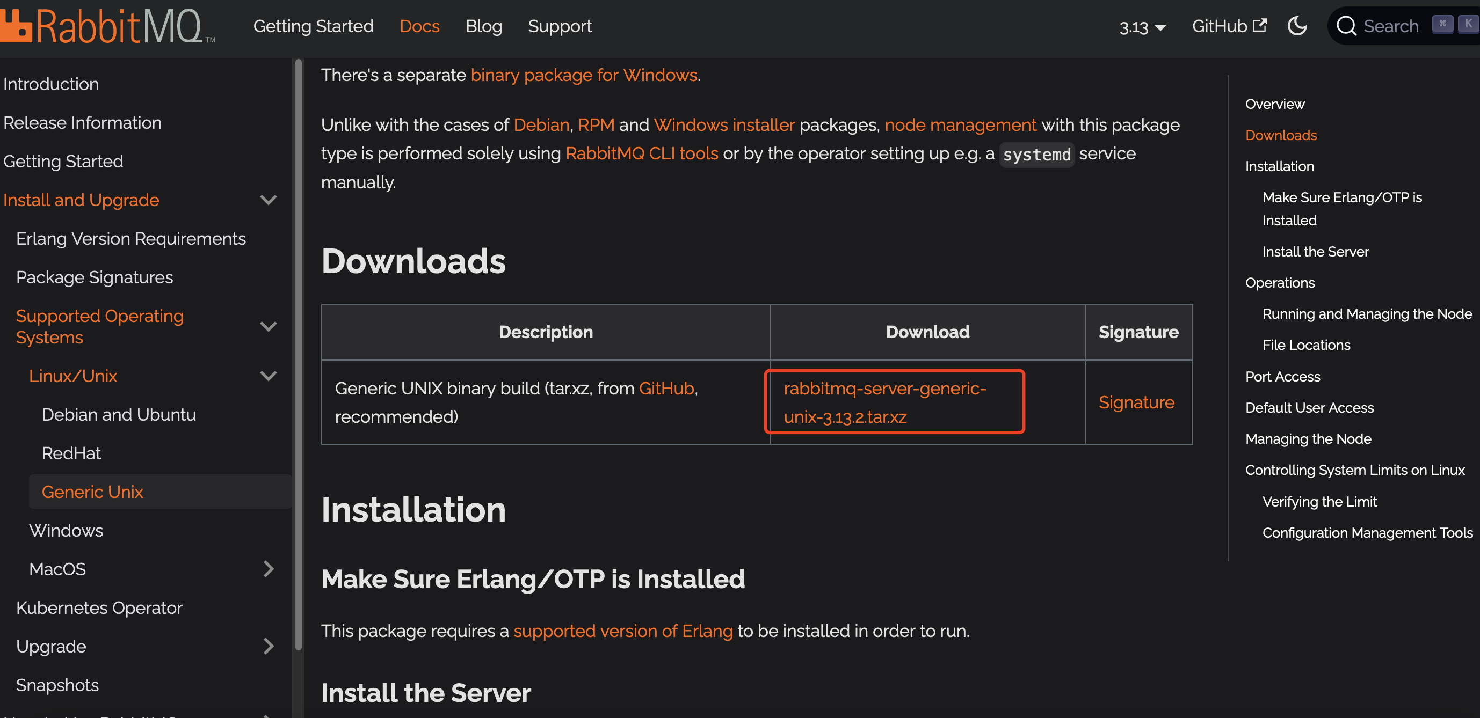Follow the Debian link

click(x=541, y=125)
